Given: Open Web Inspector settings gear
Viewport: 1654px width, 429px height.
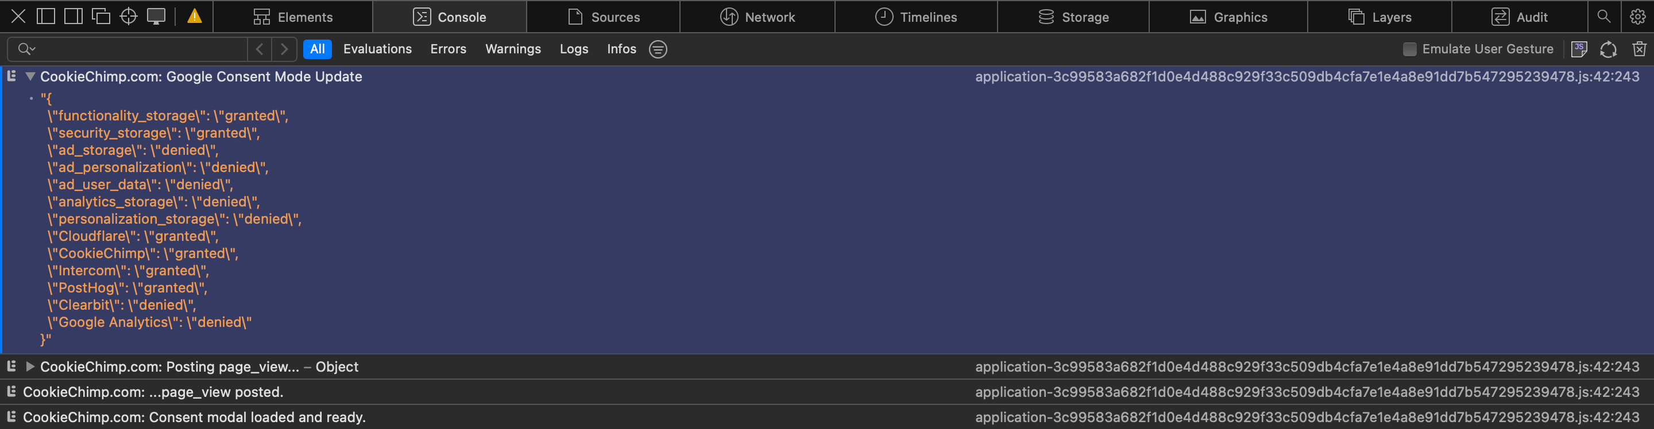Looking at the screenshot, I should (x=1638, y=16).
